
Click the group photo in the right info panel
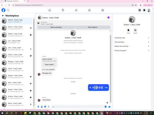(132, 19)
